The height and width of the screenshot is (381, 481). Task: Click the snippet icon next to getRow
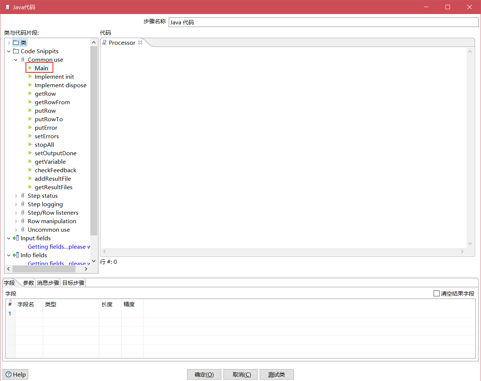coord(30,93)
